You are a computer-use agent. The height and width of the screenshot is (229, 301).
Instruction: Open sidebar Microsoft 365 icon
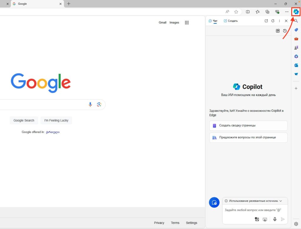[296, 56]
